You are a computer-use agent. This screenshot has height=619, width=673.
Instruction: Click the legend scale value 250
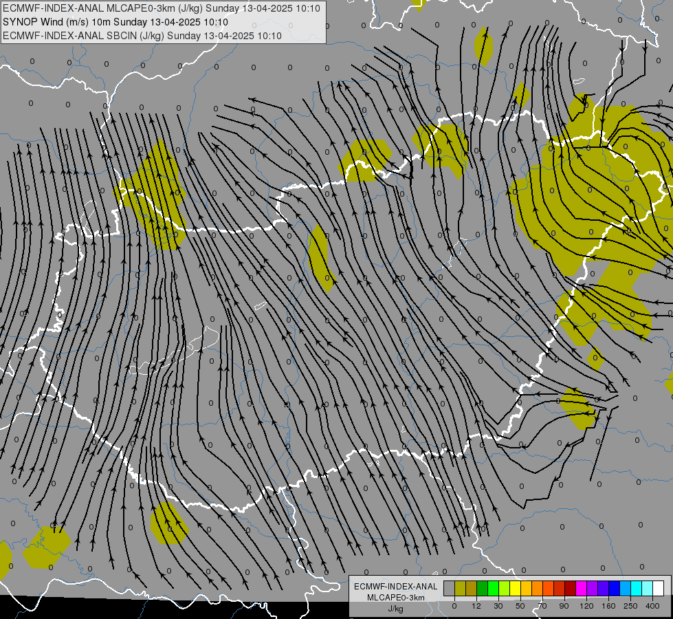(x=630, y=606)
